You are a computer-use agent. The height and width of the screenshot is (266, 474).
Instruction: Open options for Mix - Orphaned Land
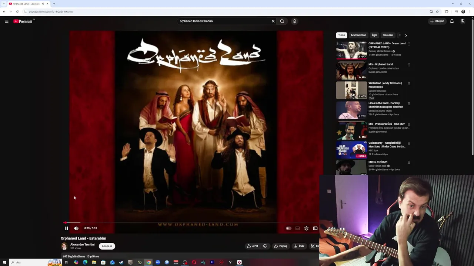[409, 65]
